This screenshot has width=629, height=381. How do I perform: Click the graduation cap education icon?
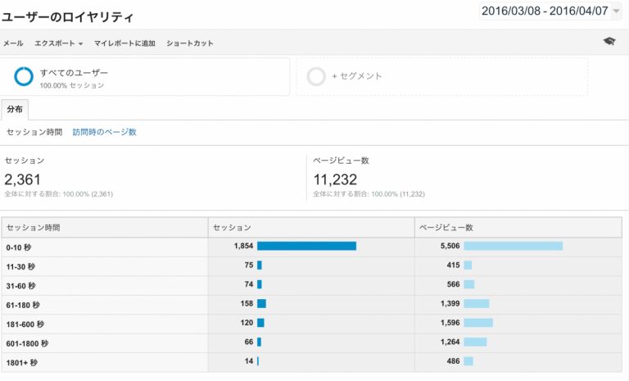[x=609, y=42]
